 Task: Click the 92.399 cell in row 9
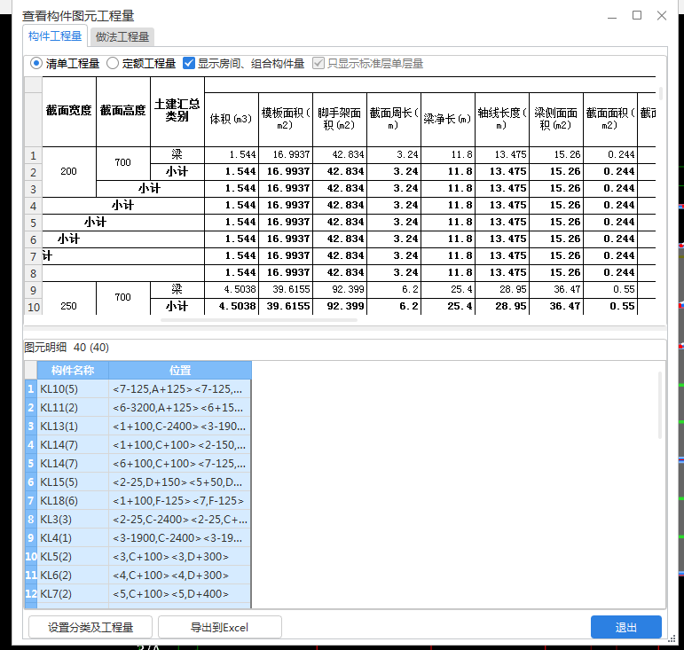[340, 289]
